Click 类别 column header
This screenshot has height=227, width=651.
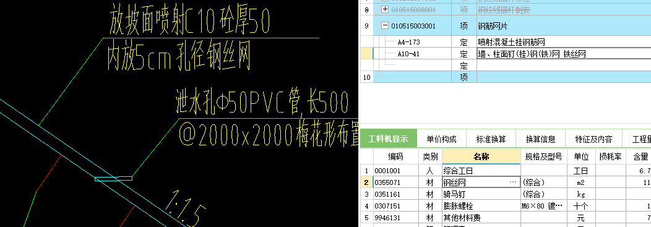tap(430, 156)
